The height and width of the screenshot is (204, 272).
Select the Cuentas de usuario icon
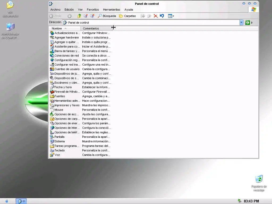[x=52, y=69]
